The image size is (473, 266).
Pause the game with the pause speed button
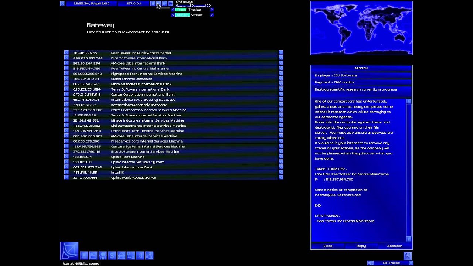tap(153, 3)
